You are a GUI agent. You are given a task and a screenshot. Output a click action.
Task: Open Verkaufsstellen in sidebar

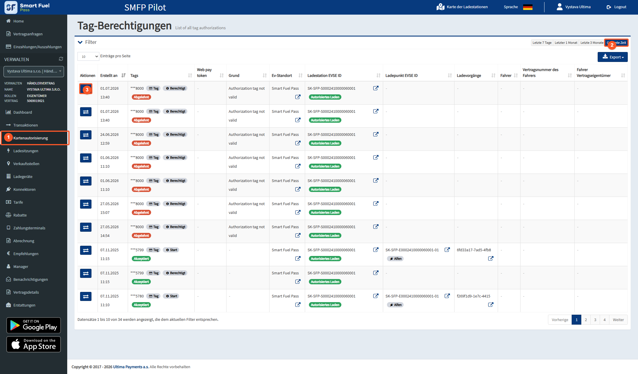(34, 164)
